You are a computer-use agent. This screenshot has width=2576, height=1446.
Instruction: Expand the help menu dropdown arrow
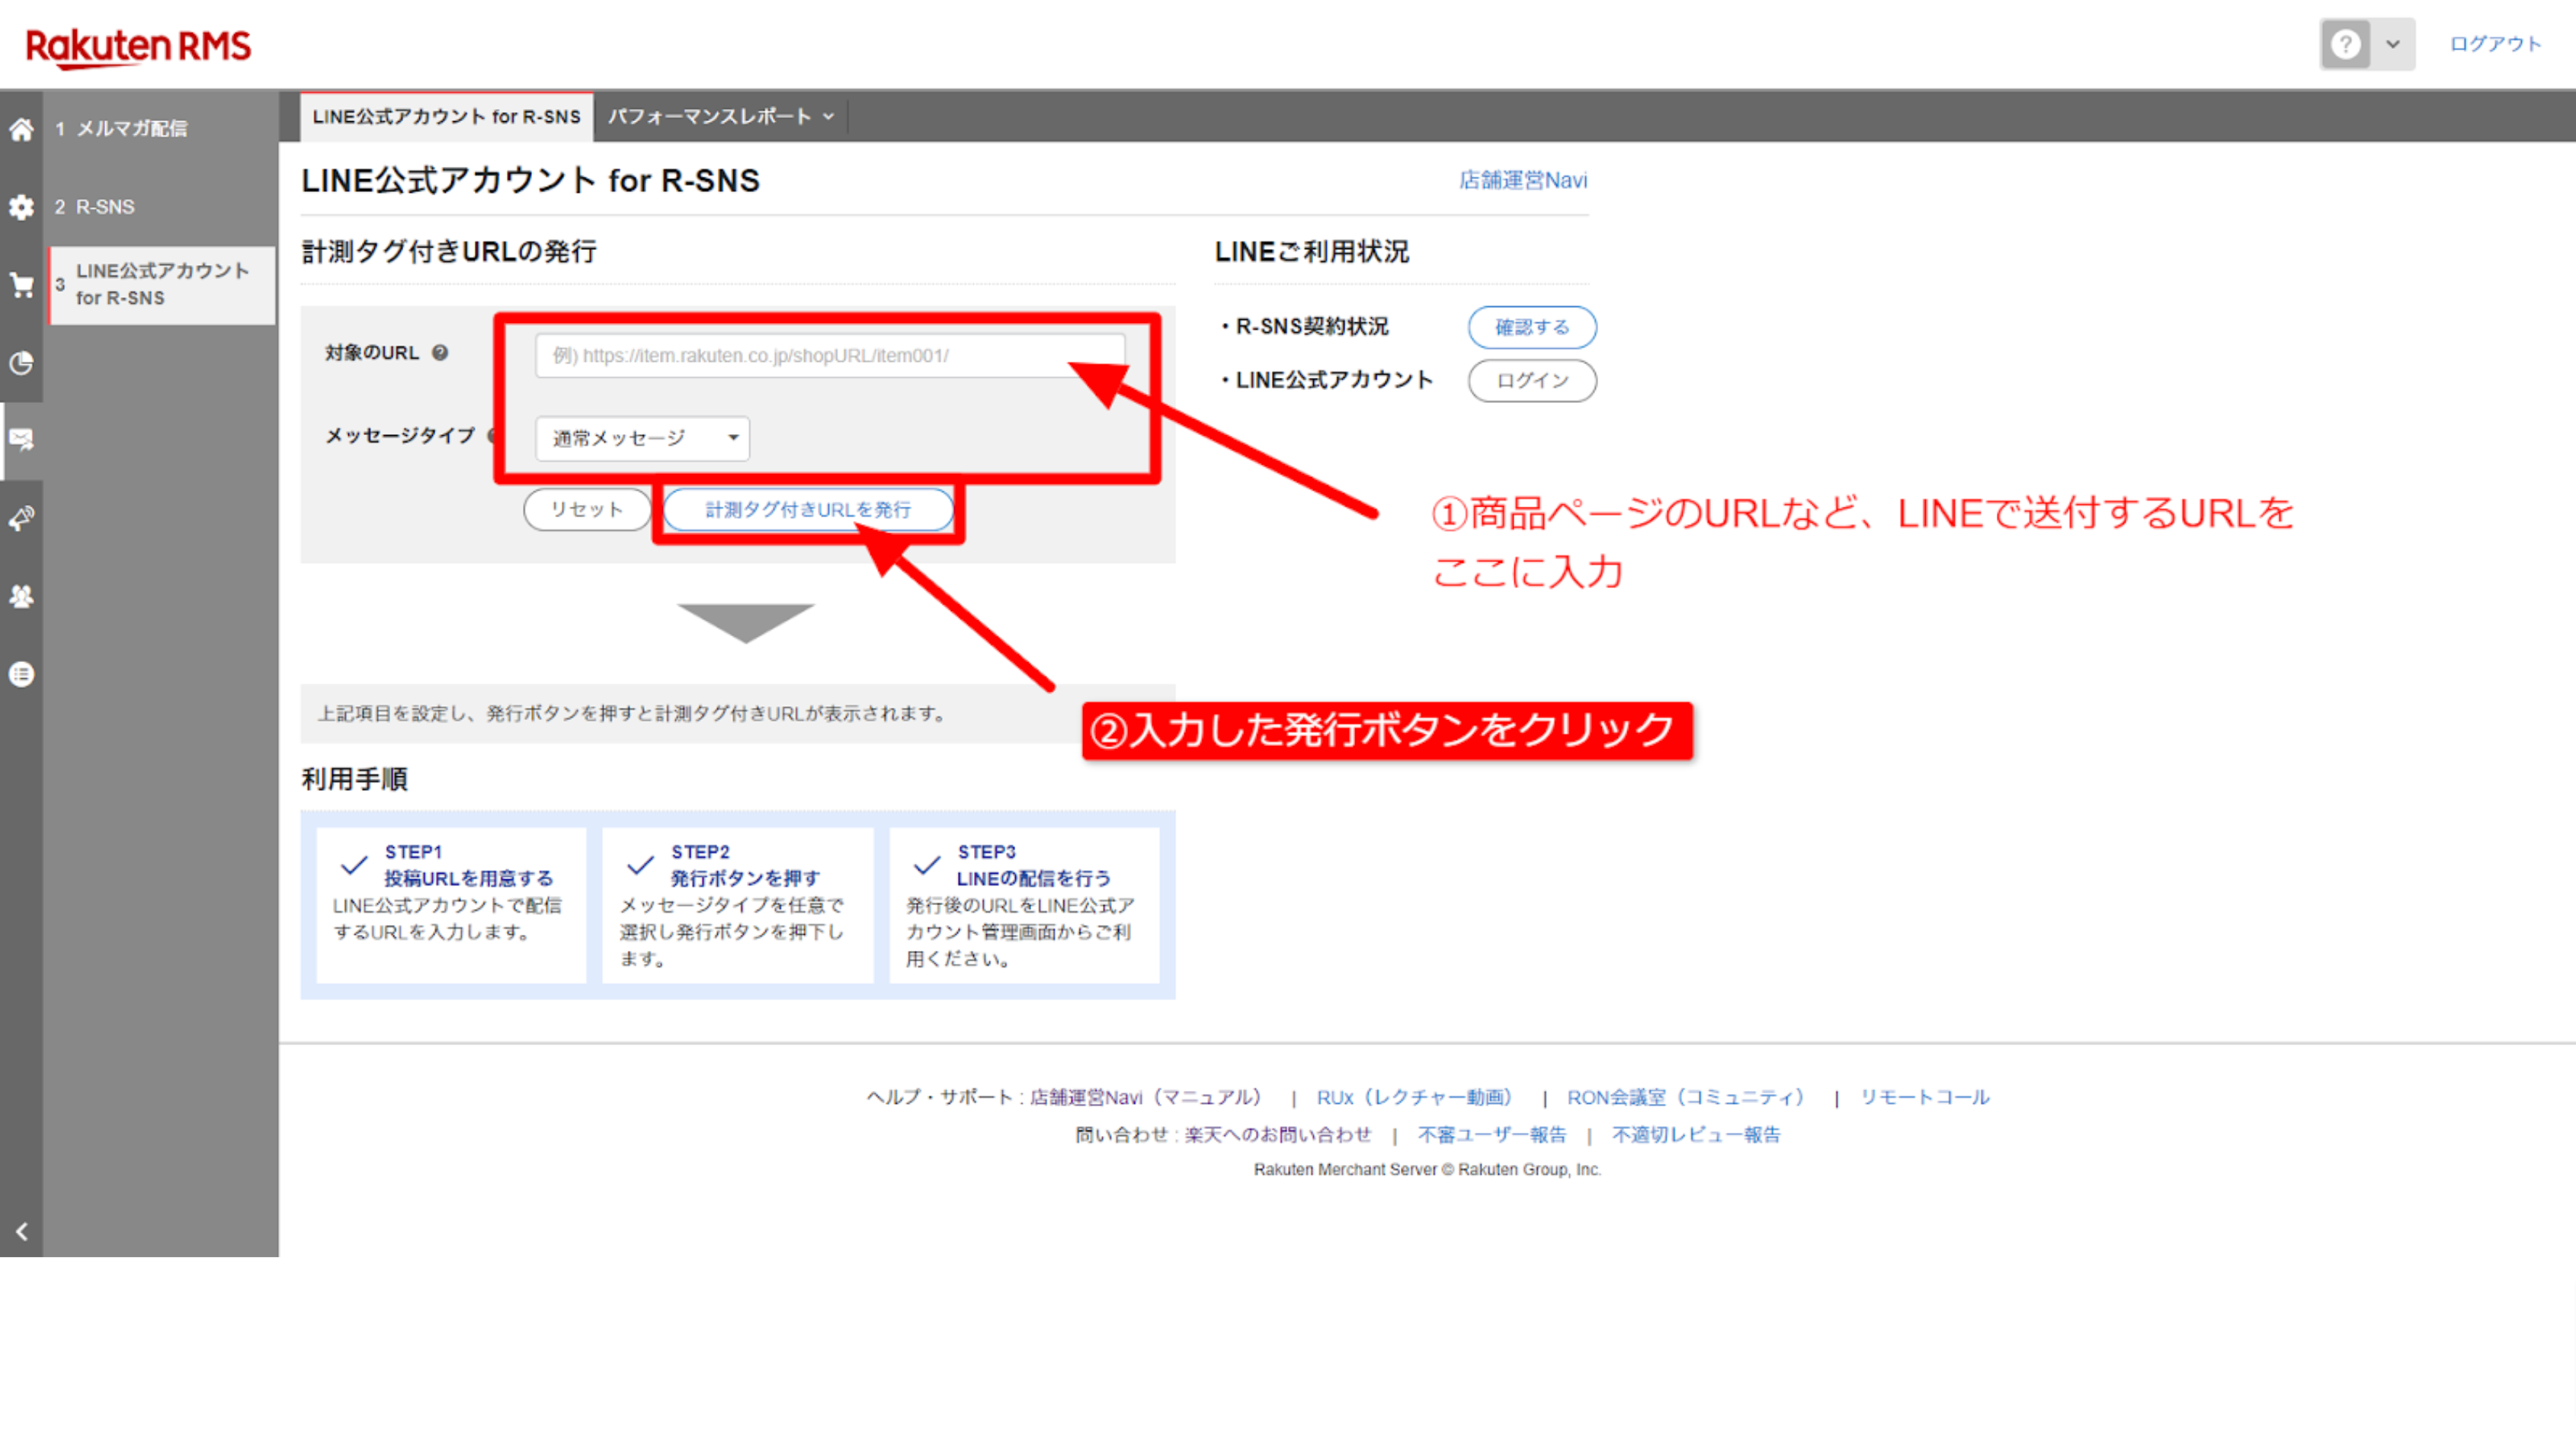pos(2393,44)
